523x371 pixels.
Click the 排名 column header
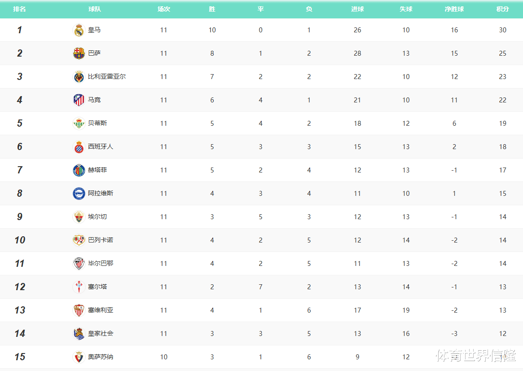(x=19, y=9)
